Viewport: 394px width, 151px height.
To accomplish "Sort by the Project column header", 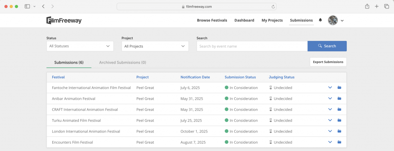I will [x=142, y=77].
